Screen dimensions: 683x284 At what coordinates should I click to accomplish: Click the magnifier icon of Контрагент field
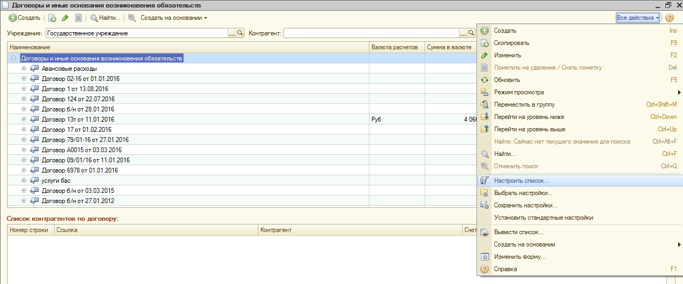pyautogui.click(x=472, y=33)
